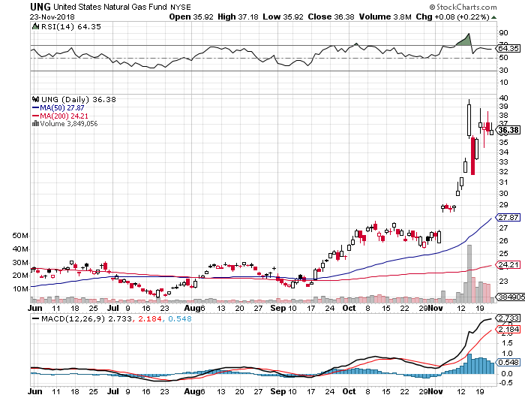525x398 pixels.
Task: Click the 90 label on the RSI axis
Action: click(x=503, y=33)
